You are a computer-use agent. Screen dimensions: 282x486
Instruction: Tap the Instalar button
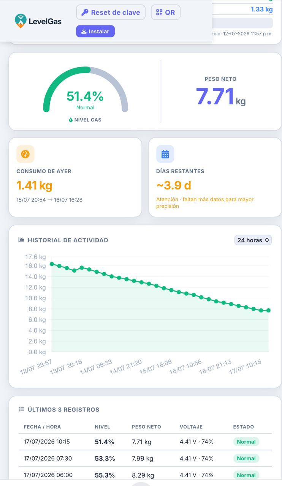coord(95,32)
